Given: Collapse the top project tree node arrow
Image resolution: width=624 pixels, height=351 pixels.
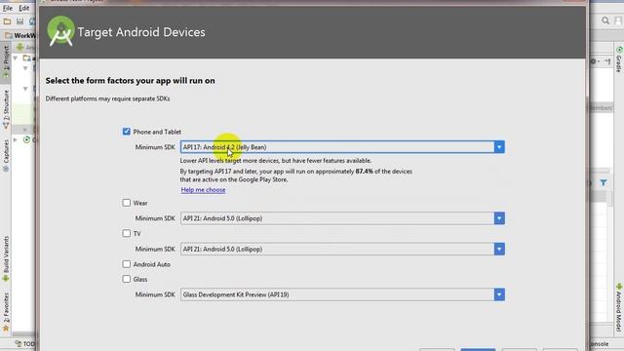Looking at the screenshot, I should click(x=16, y=58).
